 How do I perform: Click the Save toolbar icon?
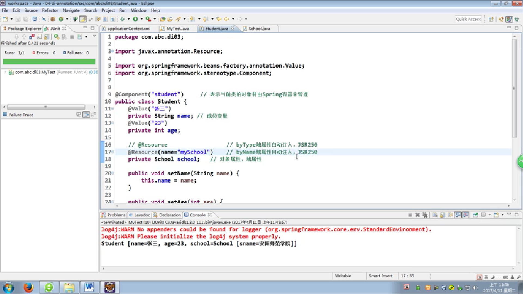(x=18, y=19)
